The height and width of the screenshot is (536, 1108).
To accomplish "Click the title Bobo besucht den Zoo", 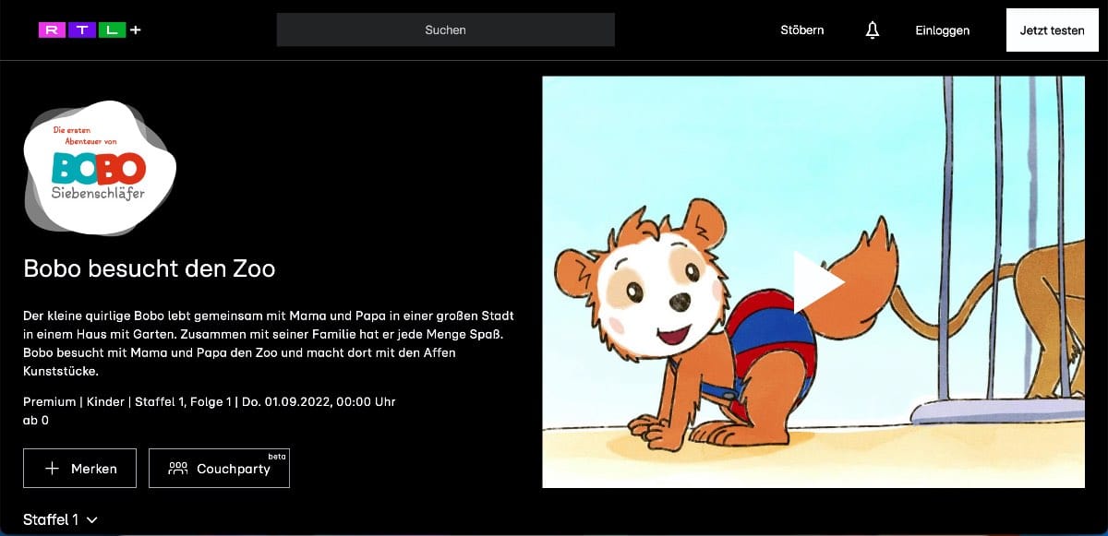I will (x=150, y=269).
